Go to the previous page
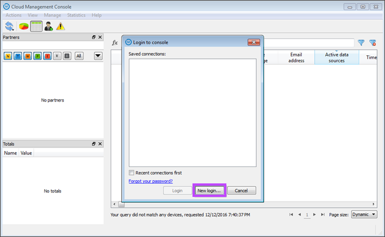 pos(299,214)
